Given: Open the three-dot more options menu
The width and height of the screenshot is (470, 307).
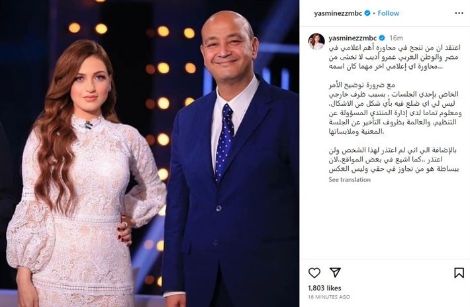Looking at the screenshot, I should coord(459,13).
